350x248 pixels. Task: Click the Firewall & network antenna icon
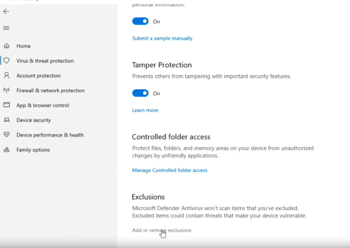pos(7,90)
